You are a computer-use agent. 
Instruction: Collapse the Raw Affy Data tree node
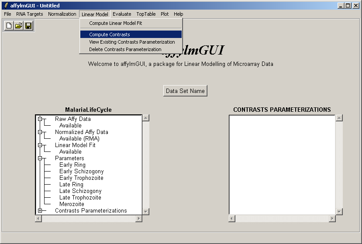click(x=40, y=119)
